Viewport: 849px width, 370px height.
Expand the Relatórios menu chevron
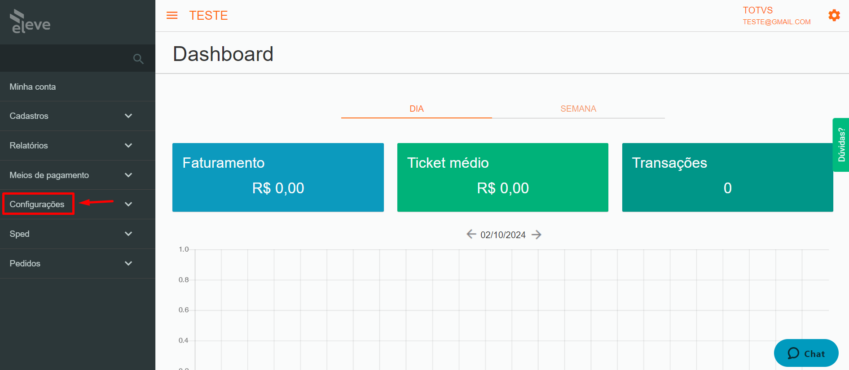(x=128, y=145)
